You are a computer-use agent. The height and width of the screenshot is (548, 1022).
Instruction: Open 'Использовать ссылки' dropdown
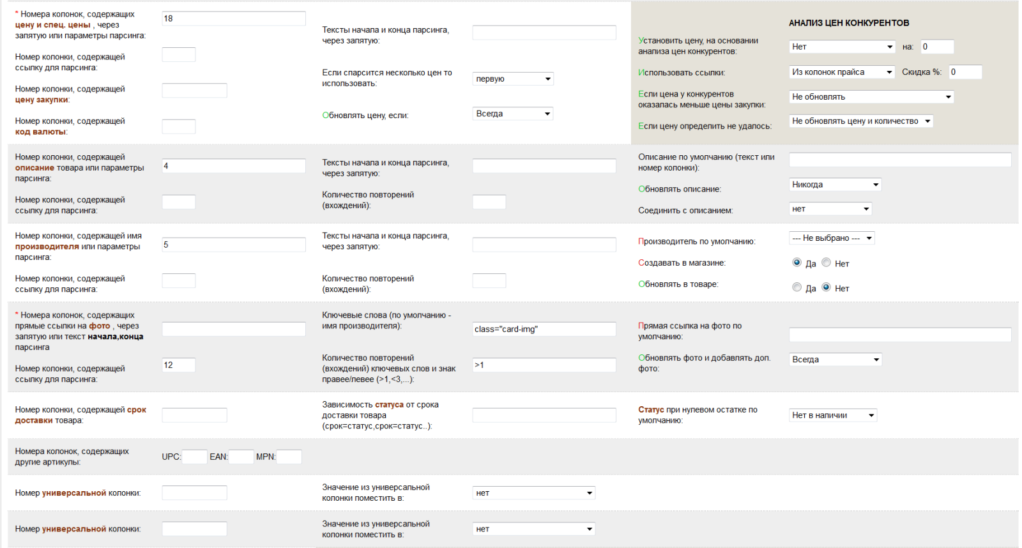(842, 72)
